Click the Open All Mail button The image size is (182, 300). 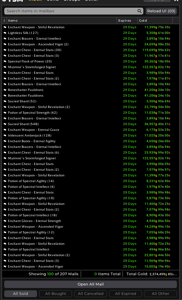point(90,284)
